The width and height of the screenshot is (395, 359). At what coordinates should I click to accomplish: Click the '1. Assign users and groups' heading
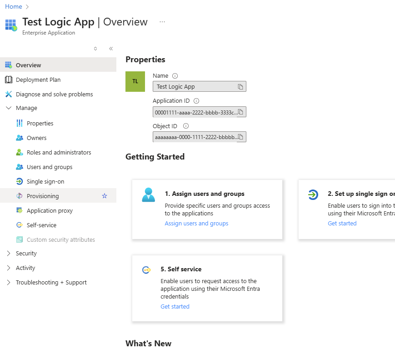tap(205, 194)
